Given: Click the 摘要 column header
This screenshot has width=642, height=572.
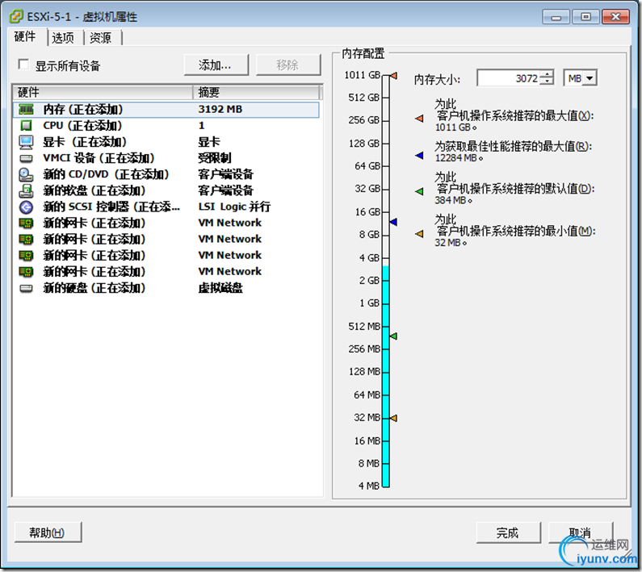Looking at the screenshot, I should pos(256,93).
